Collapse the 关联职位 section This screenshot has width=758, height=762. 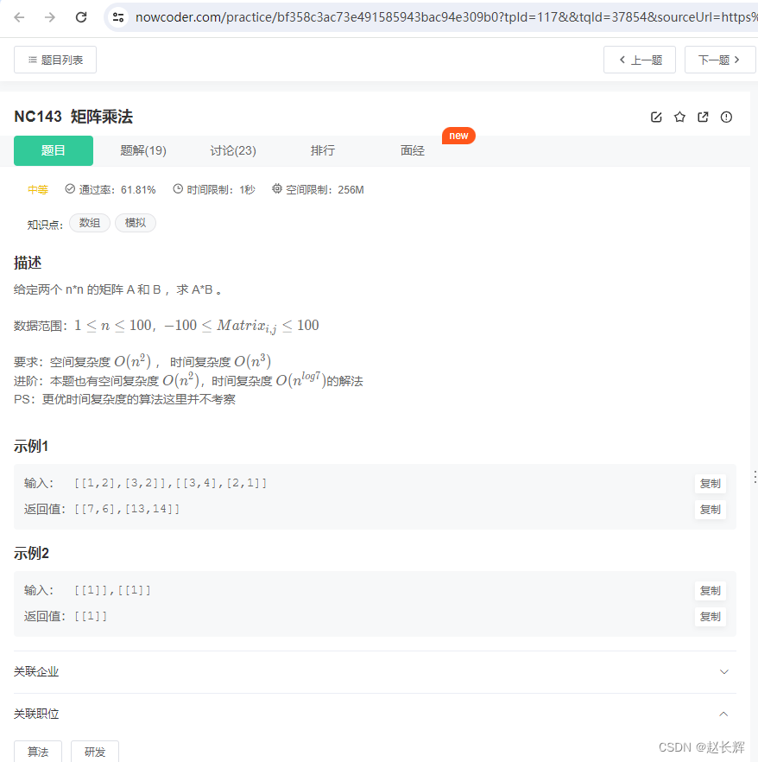point(723,714)
